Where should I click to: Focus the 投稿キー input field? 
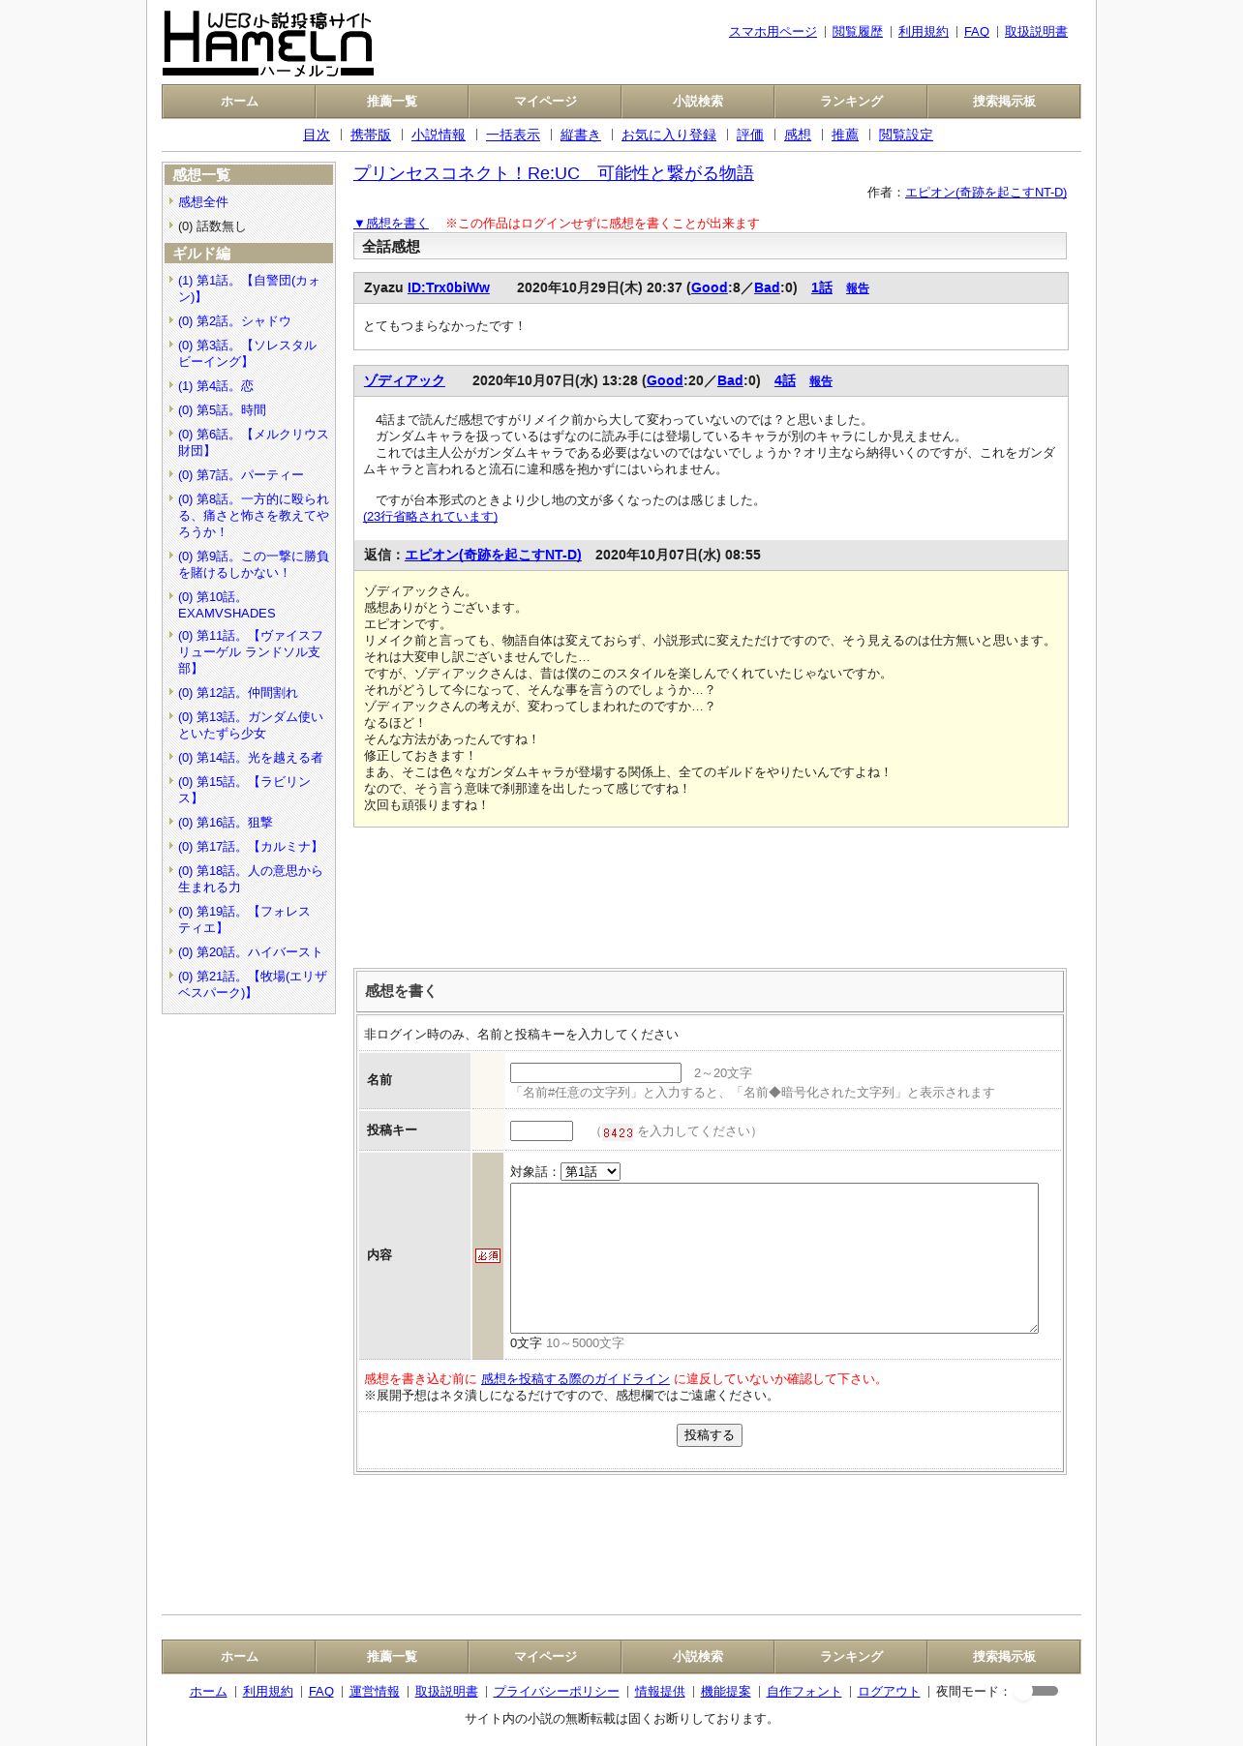[541, 1130]
